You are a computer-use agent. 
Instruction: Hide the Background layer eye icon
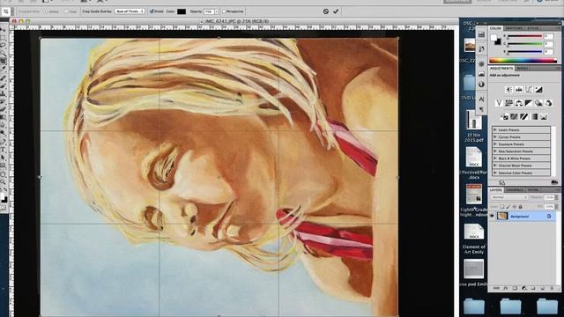(492, 216)
